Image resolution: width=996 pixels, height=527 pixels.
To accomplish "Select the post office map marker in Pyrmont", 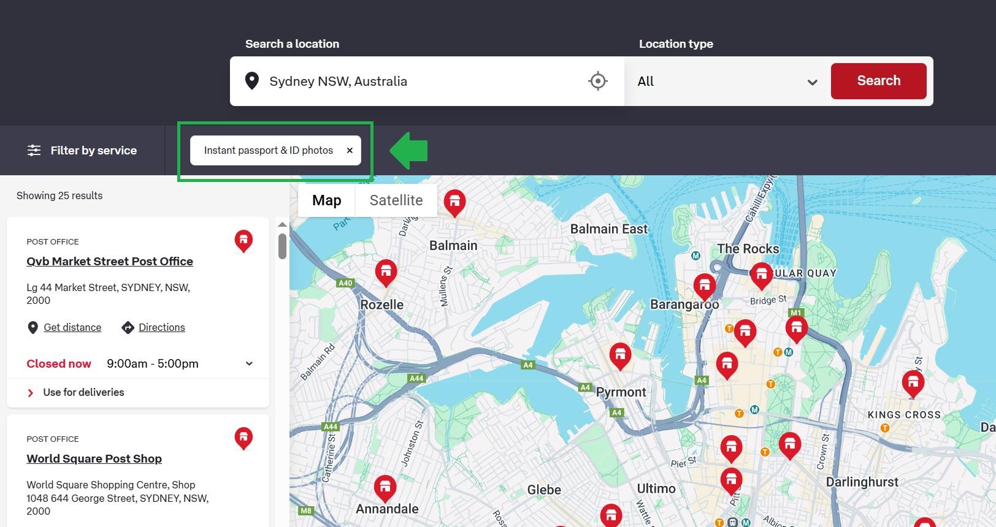I will coord(620,356).
